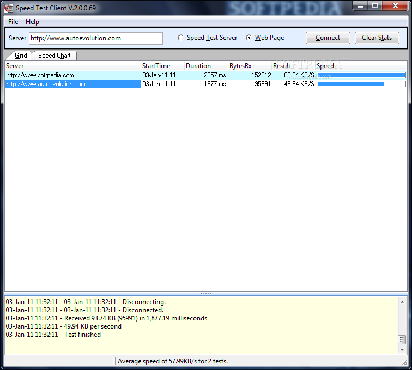Sort by the Duration column header
Viewport: 412px width, 370px height.
click(206, 66)
